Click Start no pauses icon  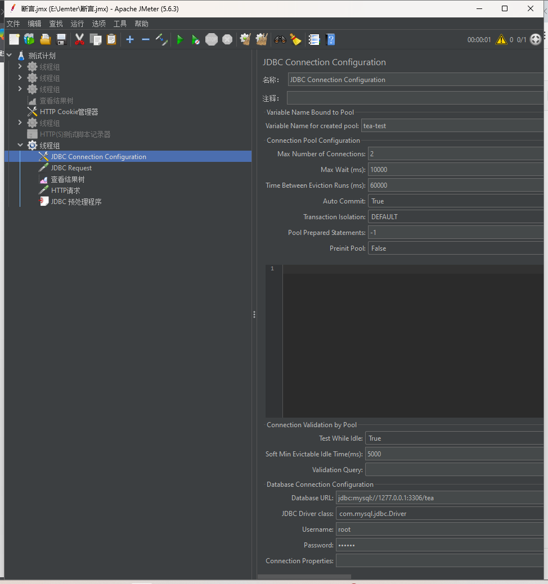point(195,39)
